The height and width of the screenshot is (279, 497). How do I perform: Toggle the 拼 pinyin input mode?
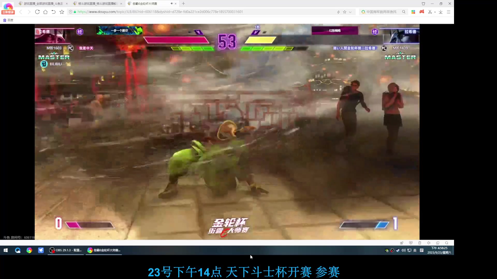click(x=422, y=250)
